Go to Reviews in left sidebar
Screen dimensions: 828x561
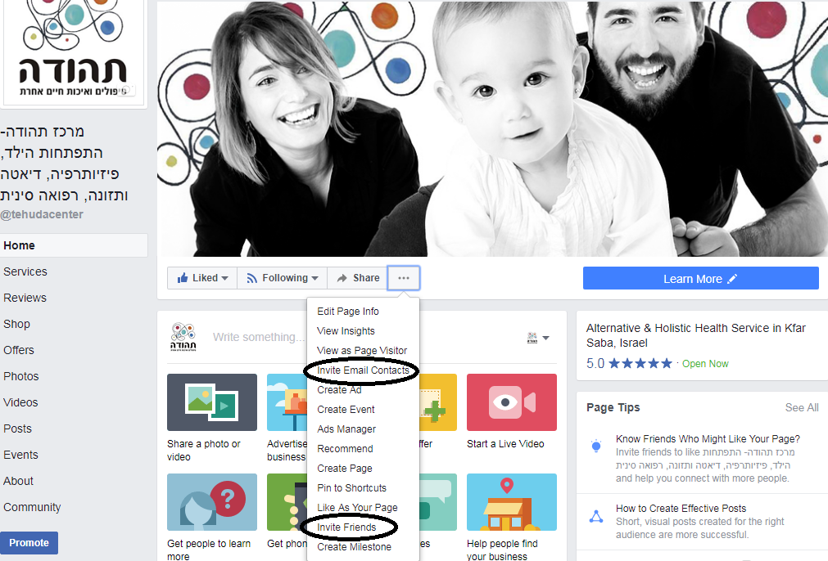(25, 298)
